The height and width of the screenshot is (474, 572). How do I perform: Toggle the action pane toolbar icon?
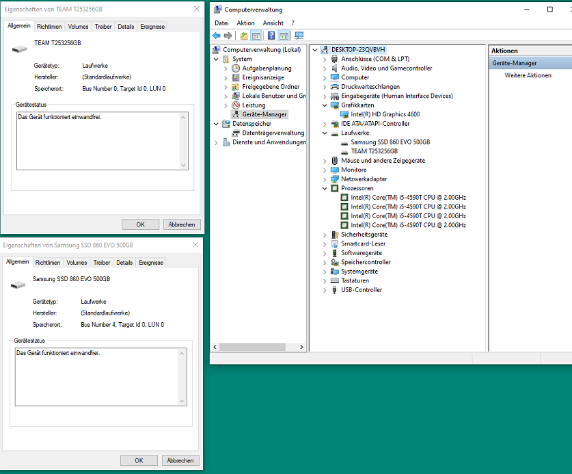[x=284, y=36]
